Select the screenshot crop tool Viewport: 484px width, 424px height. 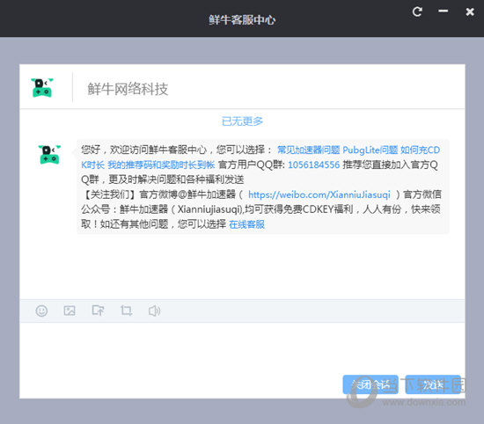126,311
